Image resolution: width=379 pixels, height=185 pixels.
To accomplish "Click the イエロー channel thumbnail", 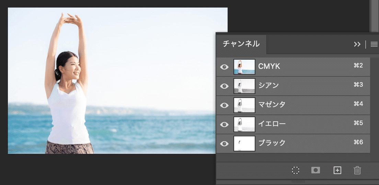I will 244,124.
